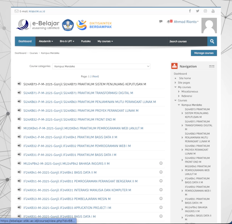Screen dimensions: 232x224
Task: Show info for PEMROGRAMAN PERANGKAT BERGERAK II M
Action: pyautogui.click(x=161, y=181)
